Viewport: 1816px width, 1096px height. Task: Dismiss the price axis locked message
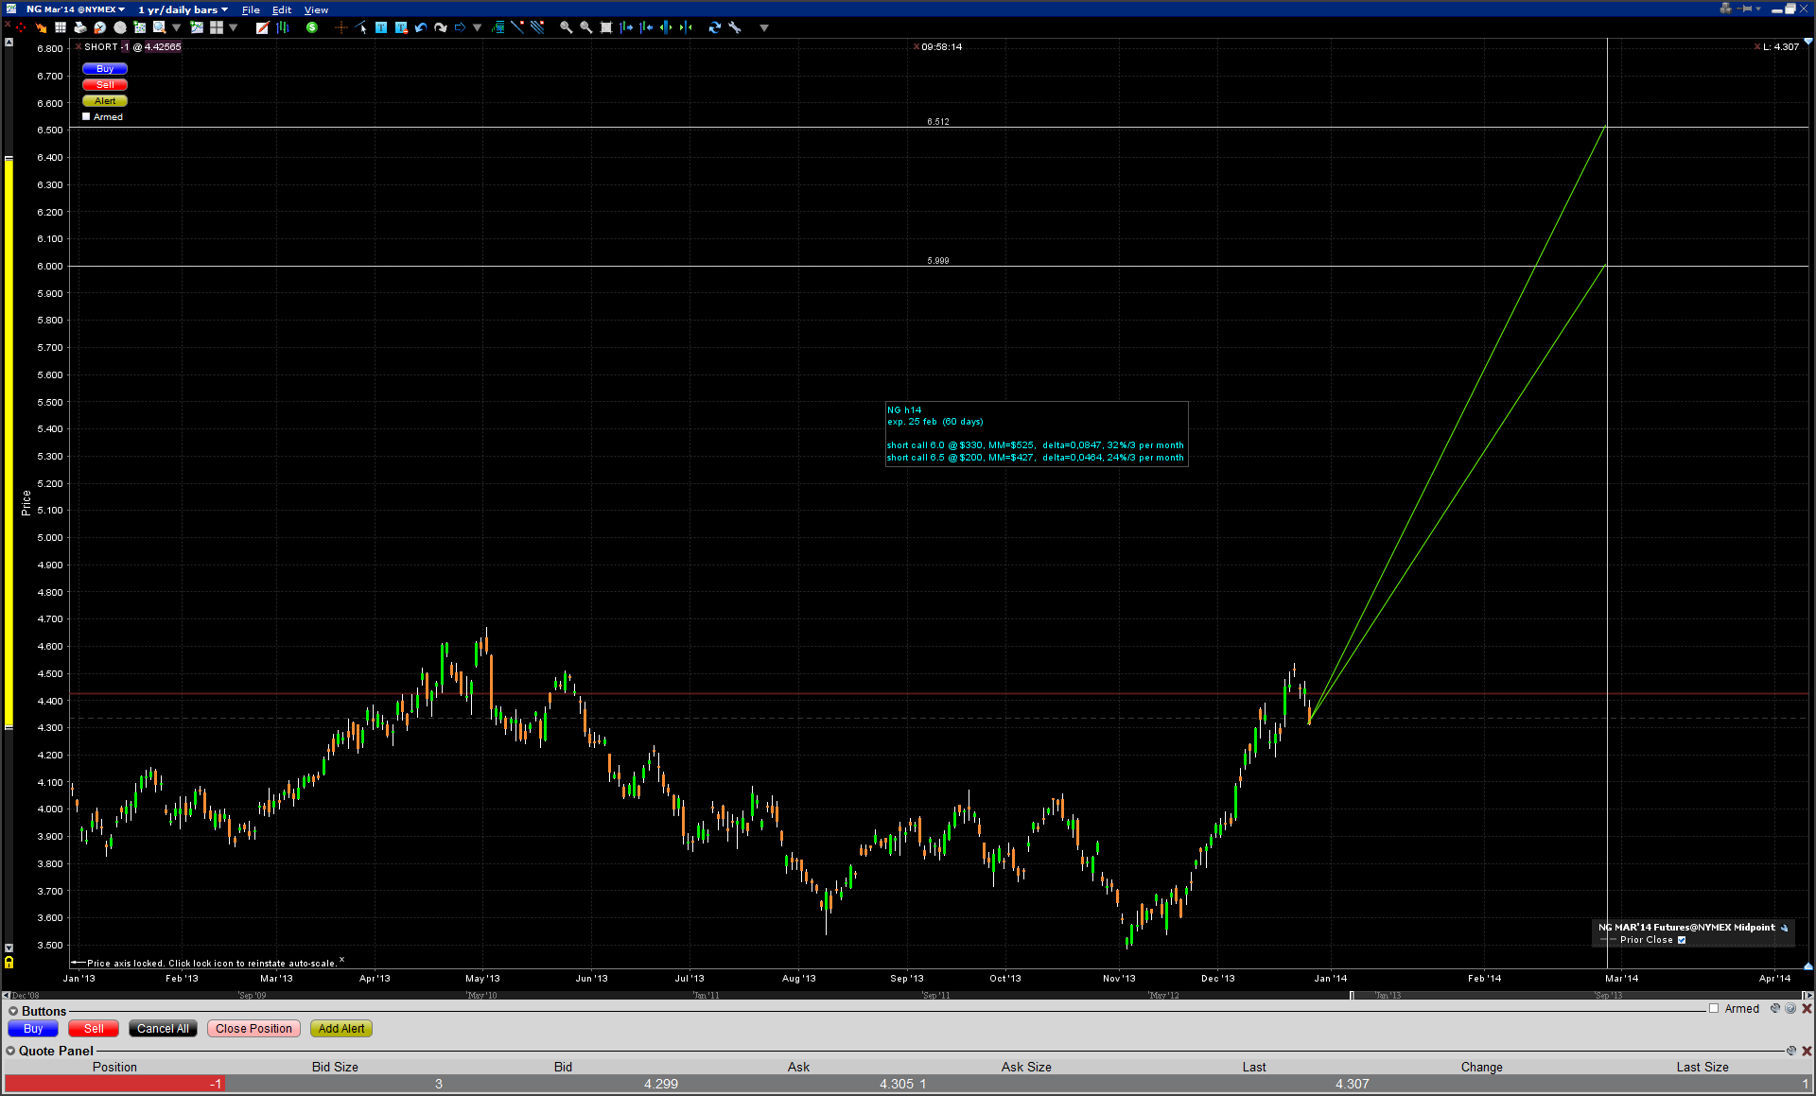click(x=341, y=960)
